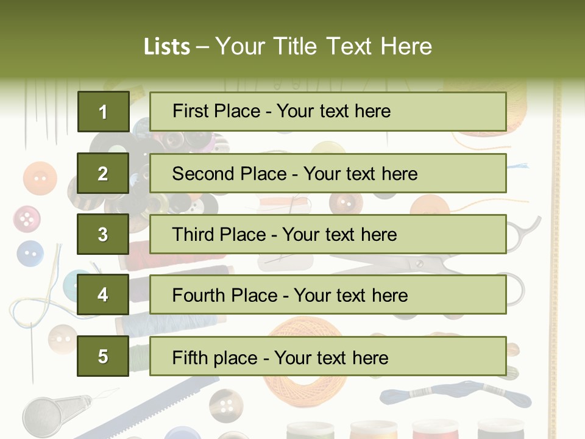Click the pink sewing button on the left
Image resolution: width=585 pixels, height=439 pixels.
[x=27, y=218]
